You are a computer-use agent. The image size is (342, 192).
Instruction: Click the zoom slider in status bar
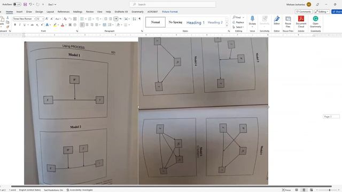[x=328, y=190]
